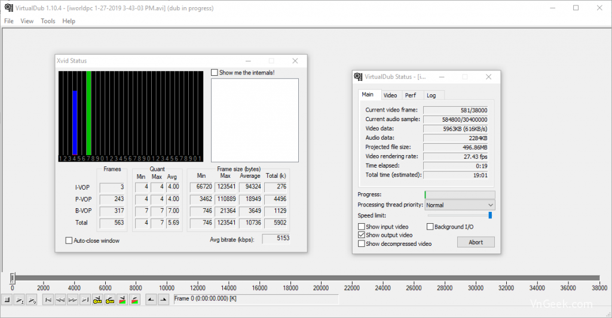612x318 pixels.
Task: Switch to the Video tab
Action: [390, 95]
